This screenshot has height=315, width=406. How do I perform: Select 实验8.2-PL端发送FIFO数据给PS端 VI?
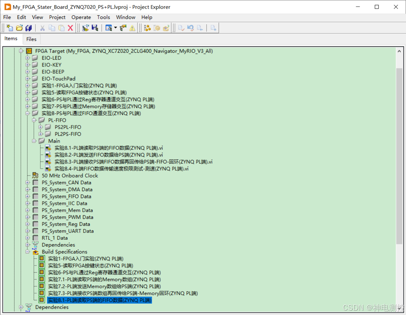tap(109, 155)
